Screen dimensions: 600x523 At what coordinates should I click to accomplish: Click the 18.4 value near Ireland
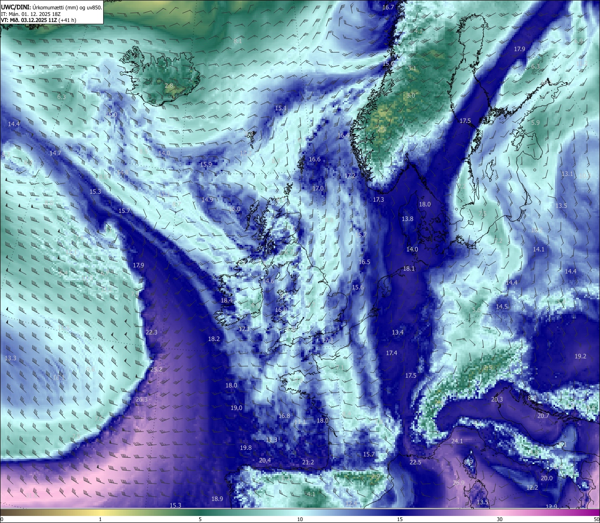[x=226, y=301]
